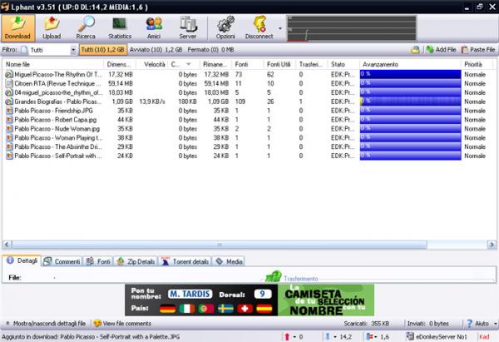Sort by the Fonti Utili column header
The width and height of the screenshot is (499, 342).
[279, 64]
